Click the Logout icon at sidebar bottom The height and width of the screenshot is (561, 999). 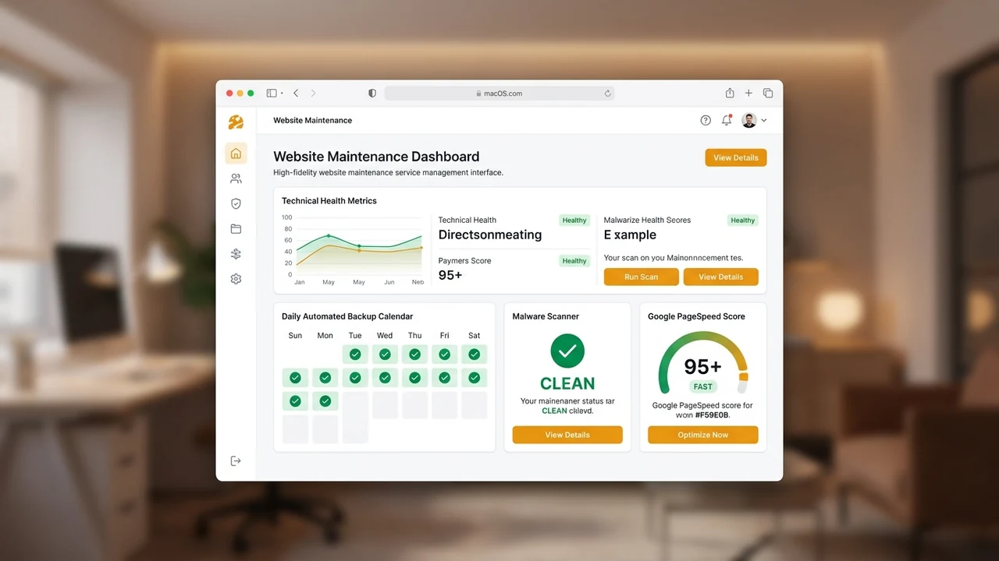[x=236, y=461]
